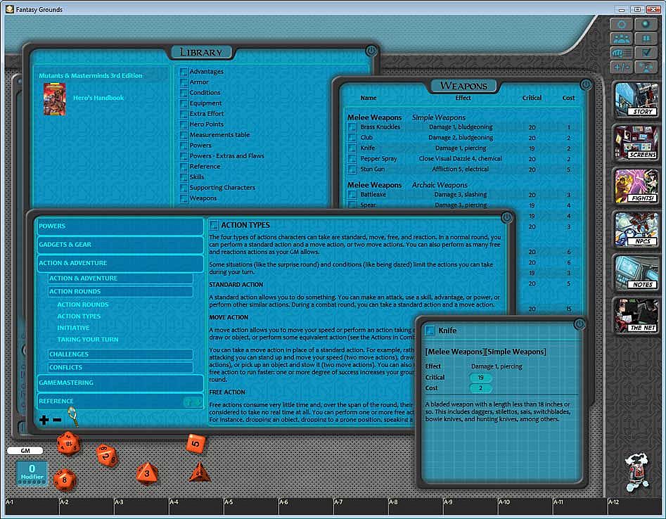
Task: Click the Armor link icon in Library
Action: pos(184,82)
